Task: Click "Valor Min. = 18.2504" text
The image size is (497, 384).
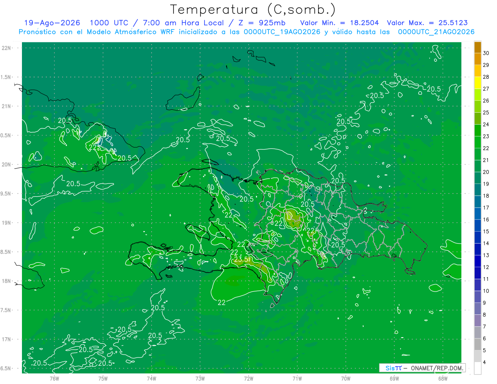Action: pos(340,23)
